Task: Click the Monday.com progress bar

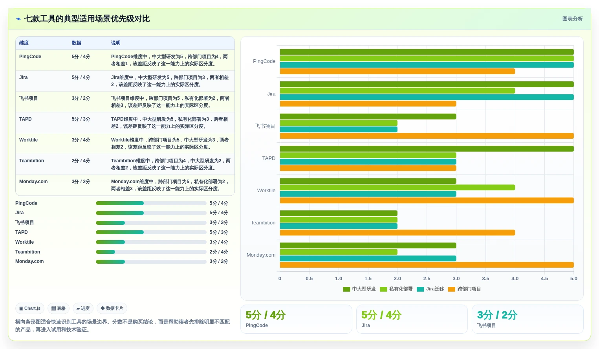Action: coord(151,262)
